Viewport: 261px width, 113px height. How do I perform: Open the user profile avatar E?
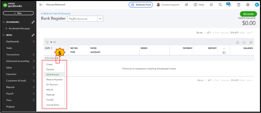pyautogui.click(x=257, y=5)
